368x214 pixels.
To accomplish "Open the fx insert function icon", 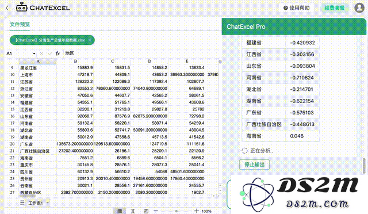I will [57, 54].
